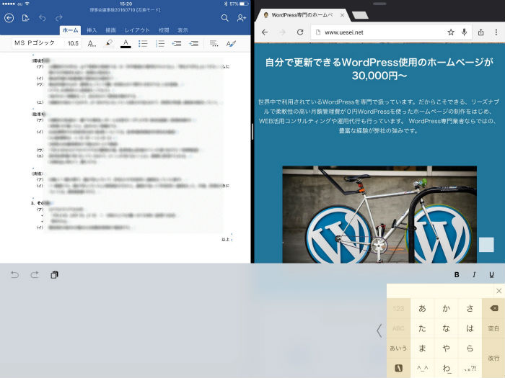Image resolution: width=505 pixels, height=378 pixels.
Task: Open a new Chrome tab
Action: (360, 15)
